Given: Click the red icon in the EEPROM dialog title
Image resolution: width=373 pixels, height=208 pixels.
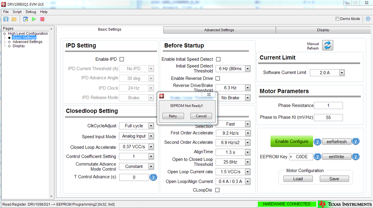Looking at the screenshot, I should coord(162,96).
